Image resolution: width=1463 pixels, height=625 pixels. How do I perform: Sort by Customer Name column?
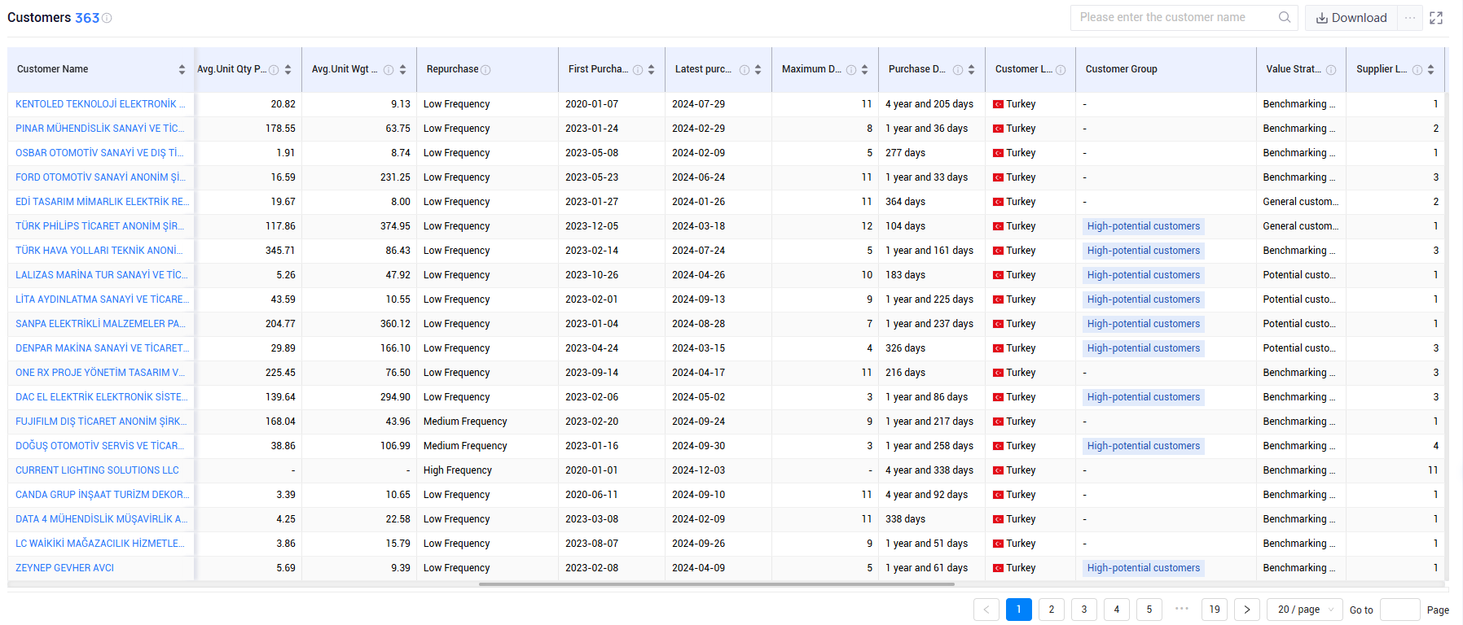tap(182, 70)
